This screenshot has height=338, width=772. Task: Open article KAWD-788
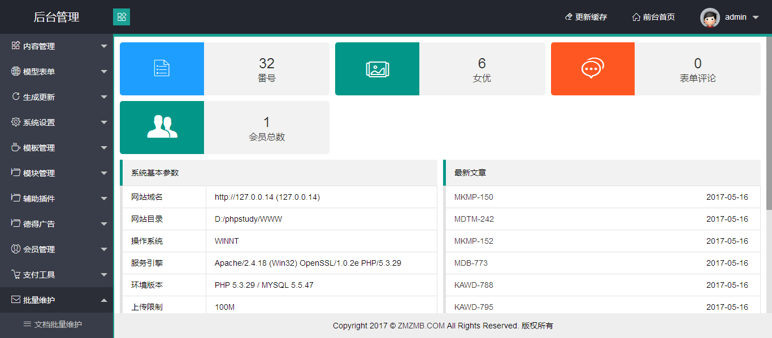point(474,285)
